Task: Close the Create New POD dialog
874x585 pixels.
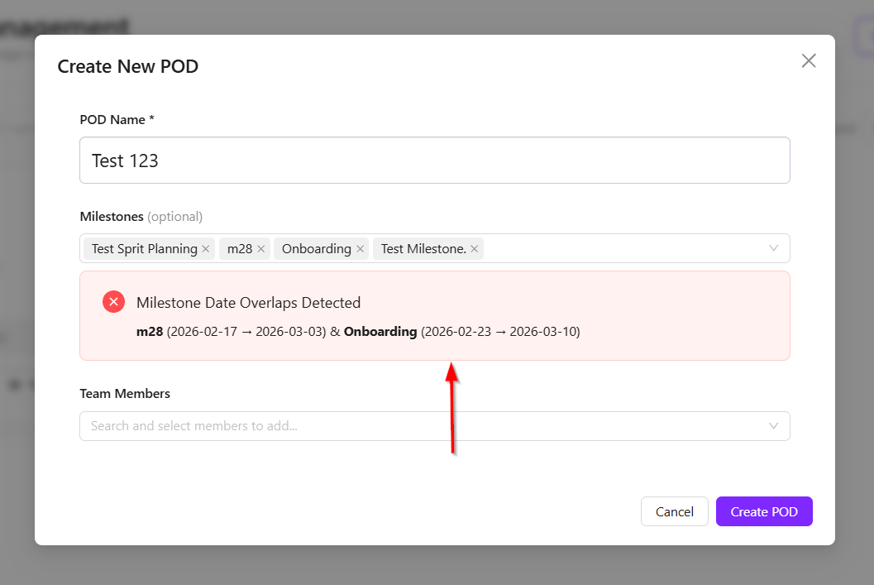Action: (x=809, y=60)
